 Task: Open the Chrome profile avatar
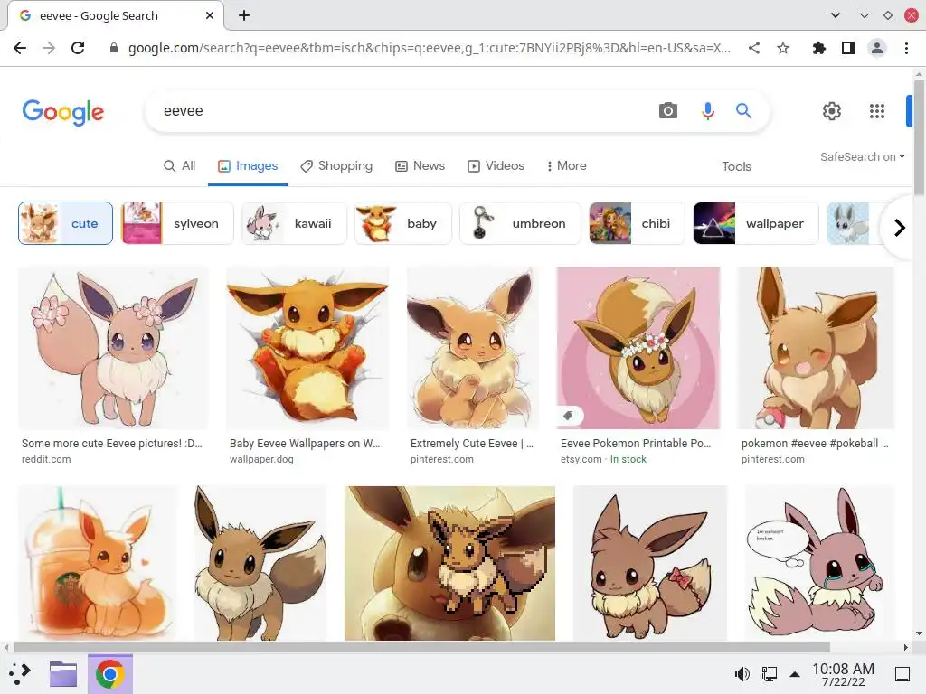(x=877, y=48)
